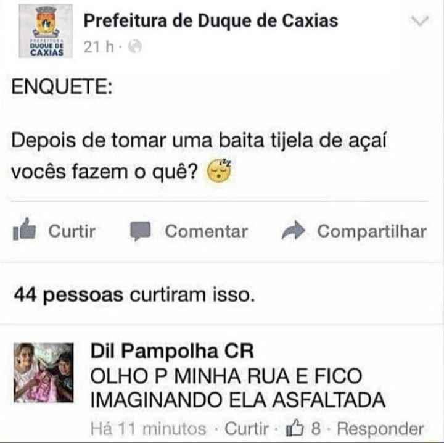The width and height of the screenshot is (444, 443).
Task: Click the speech bubble comment icon
Action: 140,231
